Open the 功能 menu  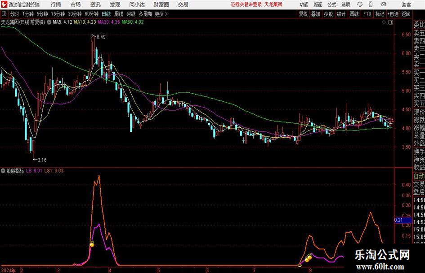[304, 4]
